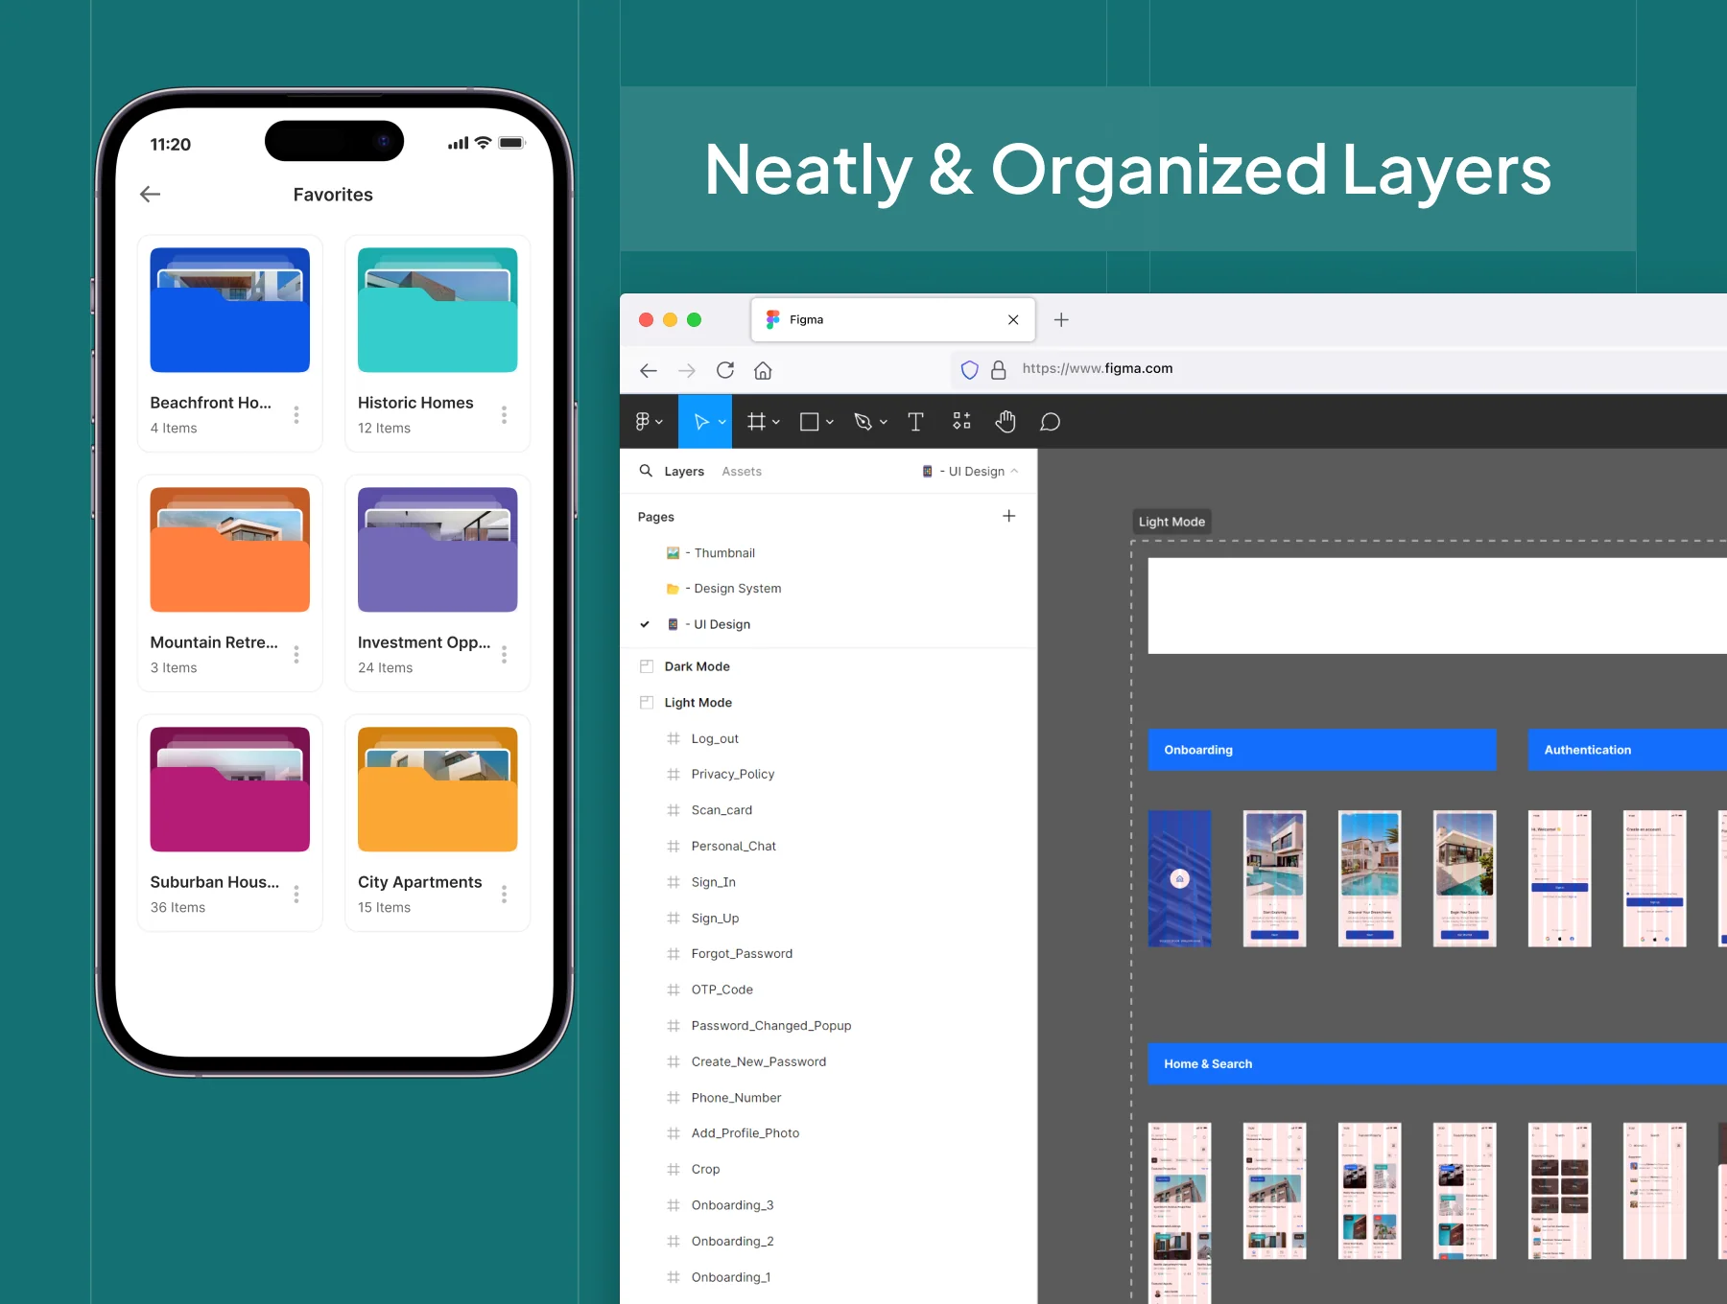Add a new page

pos(1009,516)
